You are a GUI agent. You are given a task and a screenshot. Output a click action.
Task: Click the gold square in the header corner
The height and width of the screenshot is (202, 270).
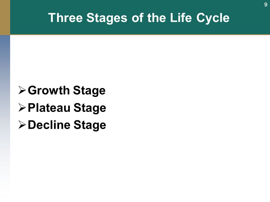[5, 17]
